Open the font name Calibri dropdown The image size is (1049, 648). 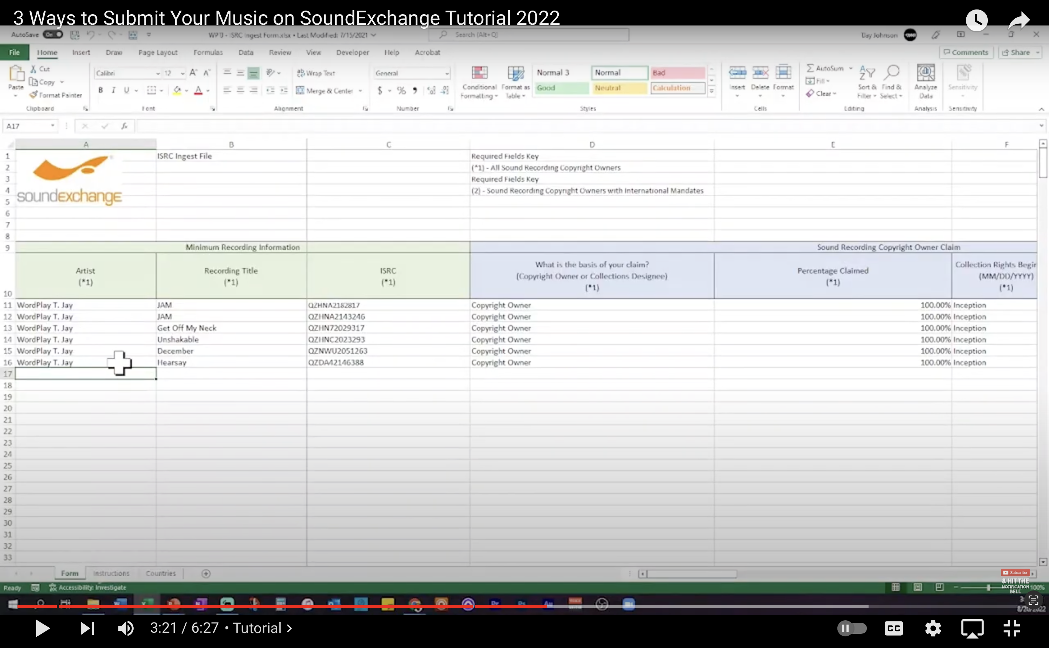click(x=158, y=74)
